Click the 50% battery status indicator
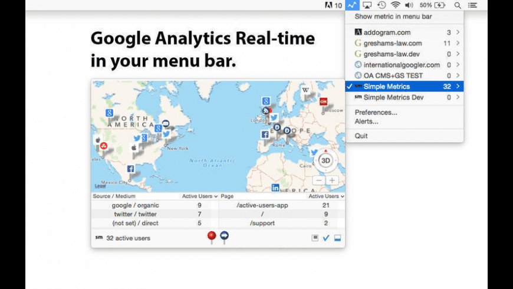 pos(432,5)
